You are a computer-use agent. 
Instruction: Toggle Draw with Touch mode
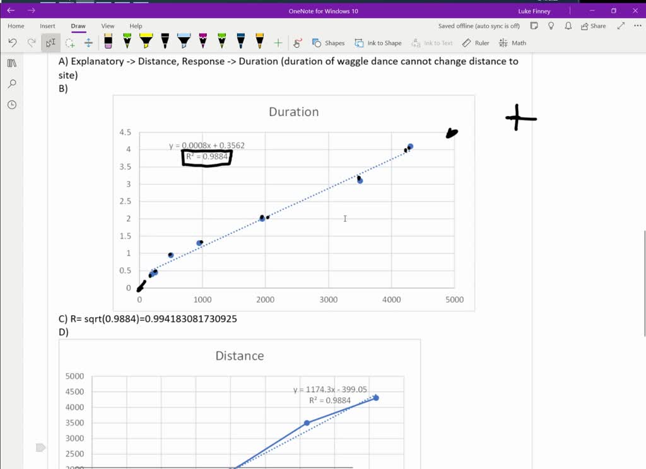point(298,43)
